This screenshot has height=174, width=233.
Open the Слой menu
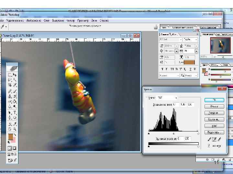pyautogui.click(x=47, y=21)
